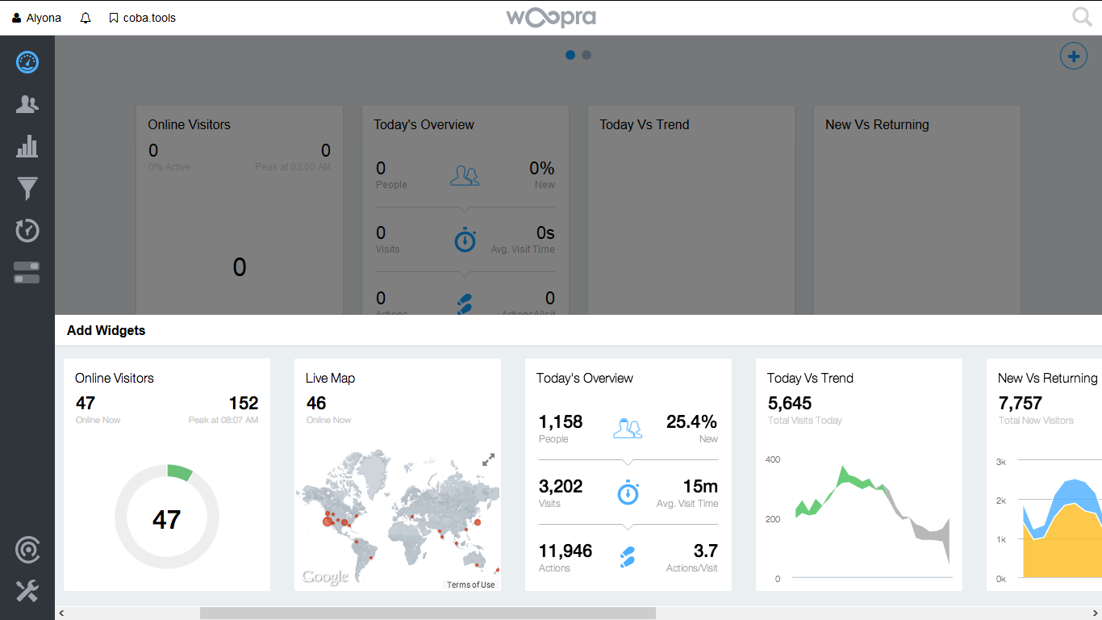
Task: Open the People section in sidebar
Action: 27,104
